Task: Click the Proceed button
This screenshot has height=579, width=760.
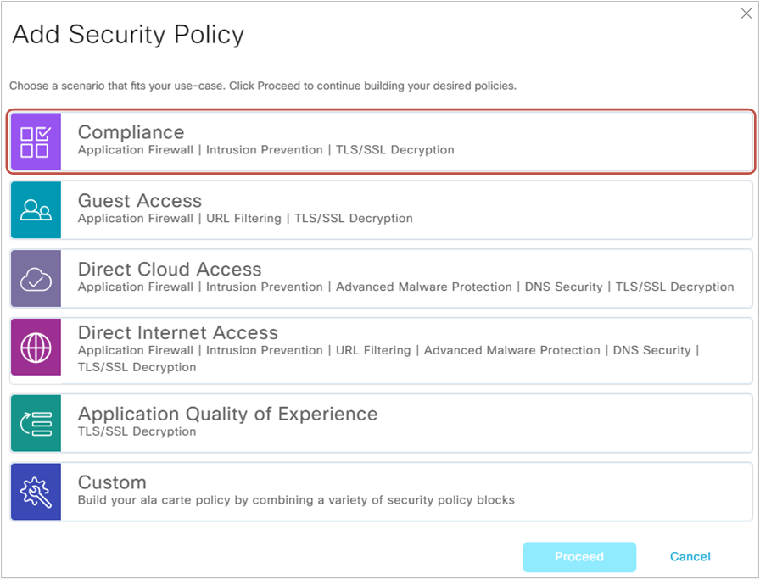Action: click(579, 557)
